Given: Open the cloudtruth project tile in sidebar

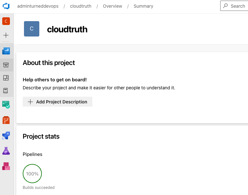Looking at the screenshot, I should click(x=6, y=21).
